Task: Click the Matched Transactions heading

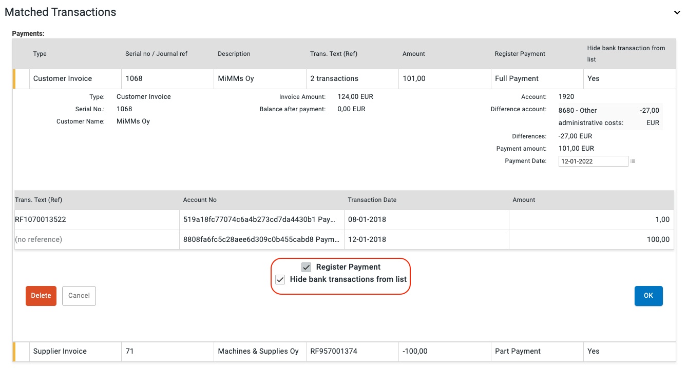Action: tap(61, 12)
